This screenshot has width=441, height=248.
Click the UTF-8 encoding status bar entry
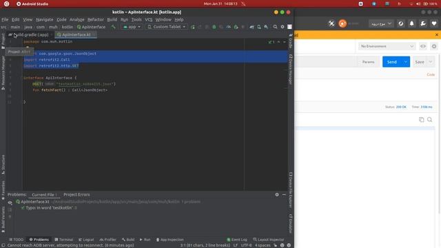pyautogui.click(x=246, y=245)
